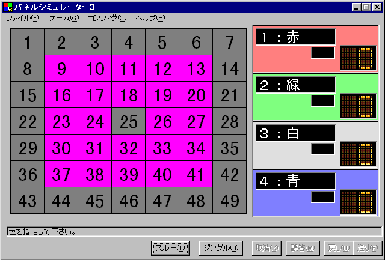Click the 取消 button
385x260 pixels.
pos(266,248)
